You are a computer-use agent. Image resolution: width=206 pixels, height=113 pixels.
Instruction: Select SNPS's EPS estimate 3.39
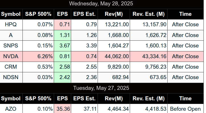tap(84, 46)
